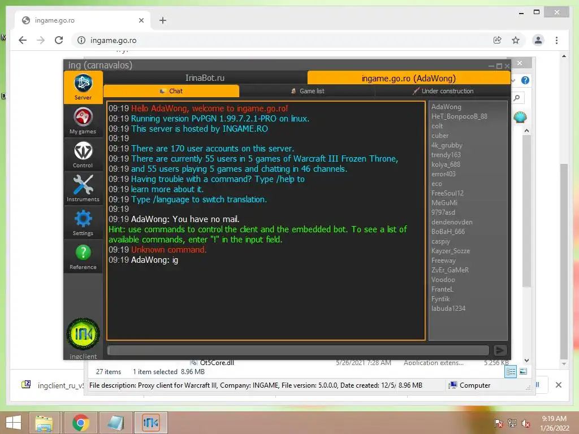Viewport: 579px width, 434px height.
Task: Select user FranteL
Action: click(442, 289)
